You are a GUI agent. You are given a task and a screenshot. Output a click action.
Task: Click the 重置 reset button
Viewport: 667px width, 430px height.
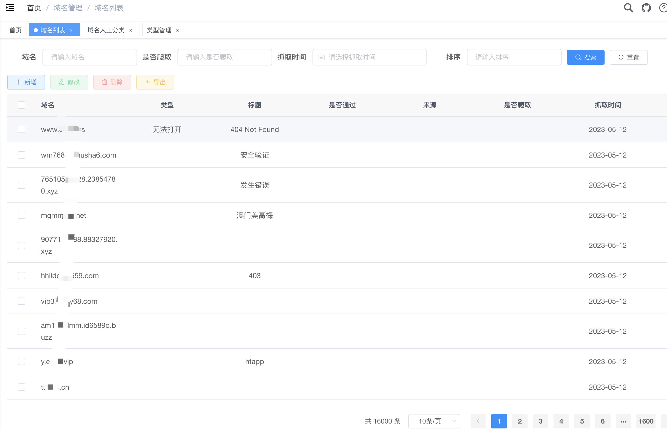coord(628,57)
